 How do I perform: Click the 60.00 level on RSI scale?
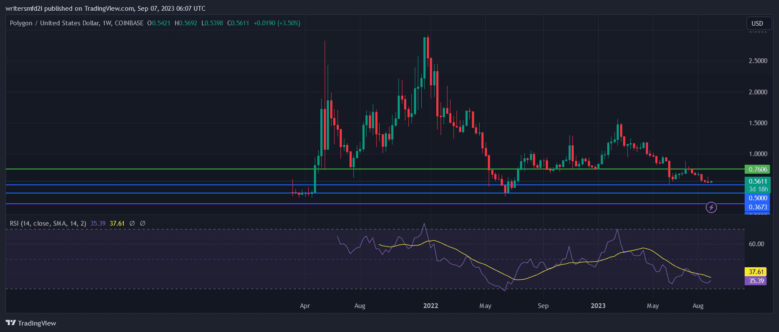756,244
